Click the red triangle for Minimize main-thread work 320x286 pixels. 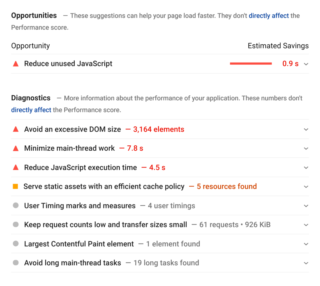(15, 148)
